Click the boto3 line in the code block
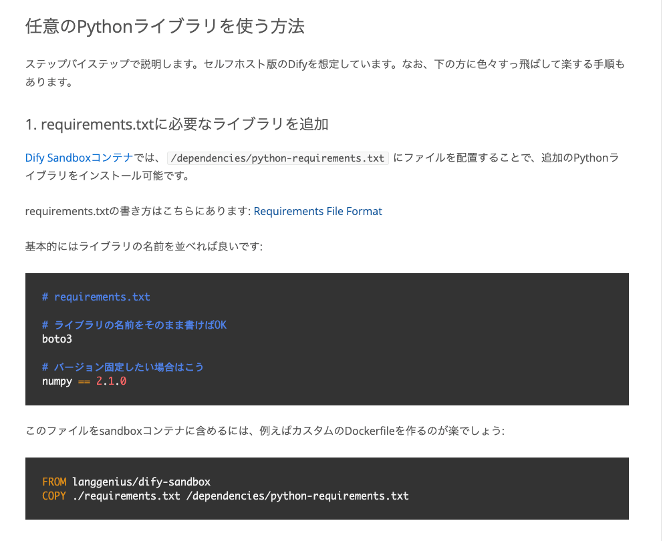Screen dimensions: 665x541 coord(57,339)
